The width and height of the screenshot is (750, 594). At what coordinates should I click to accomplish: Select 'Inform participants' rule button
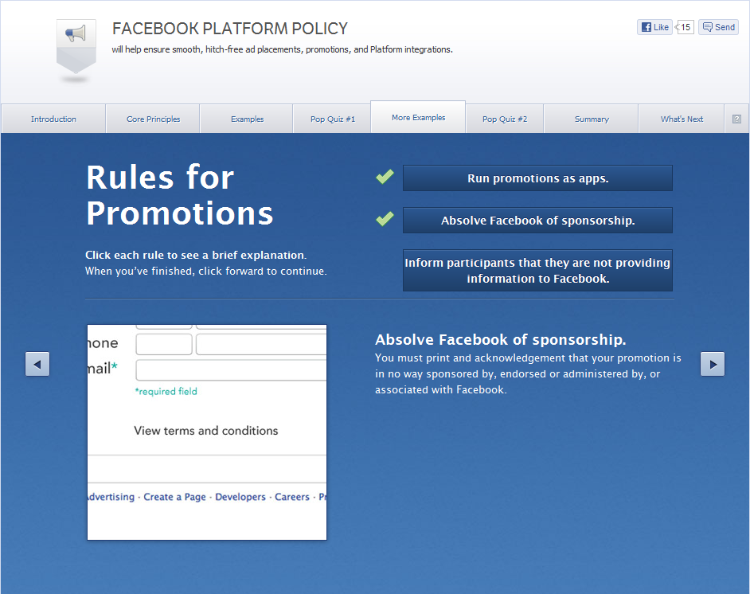[x=537, y=270]
